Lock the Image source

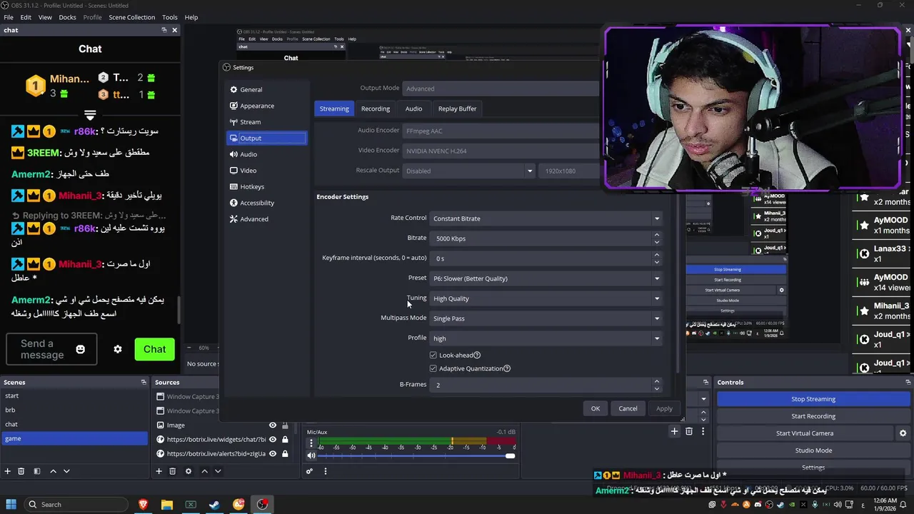click(285, 425)
